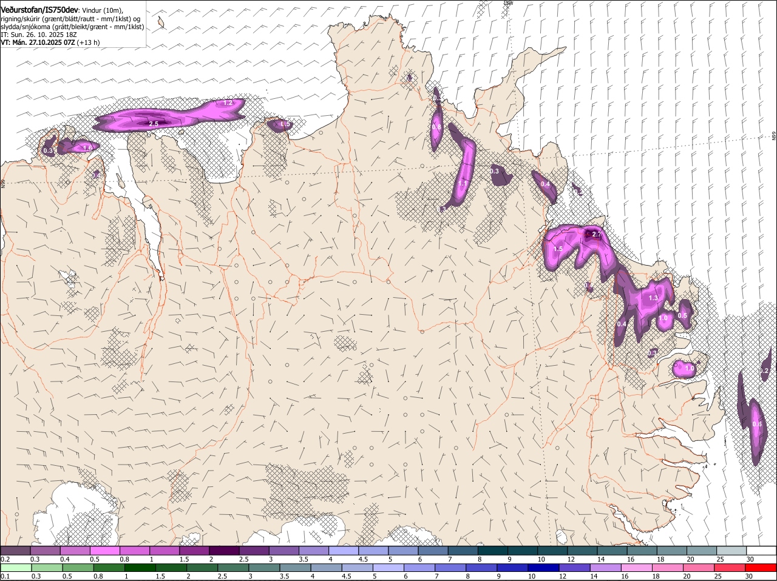Click the 1.2 precipitation value label
The width and height of the screenshot is (777, 581).
228,103
